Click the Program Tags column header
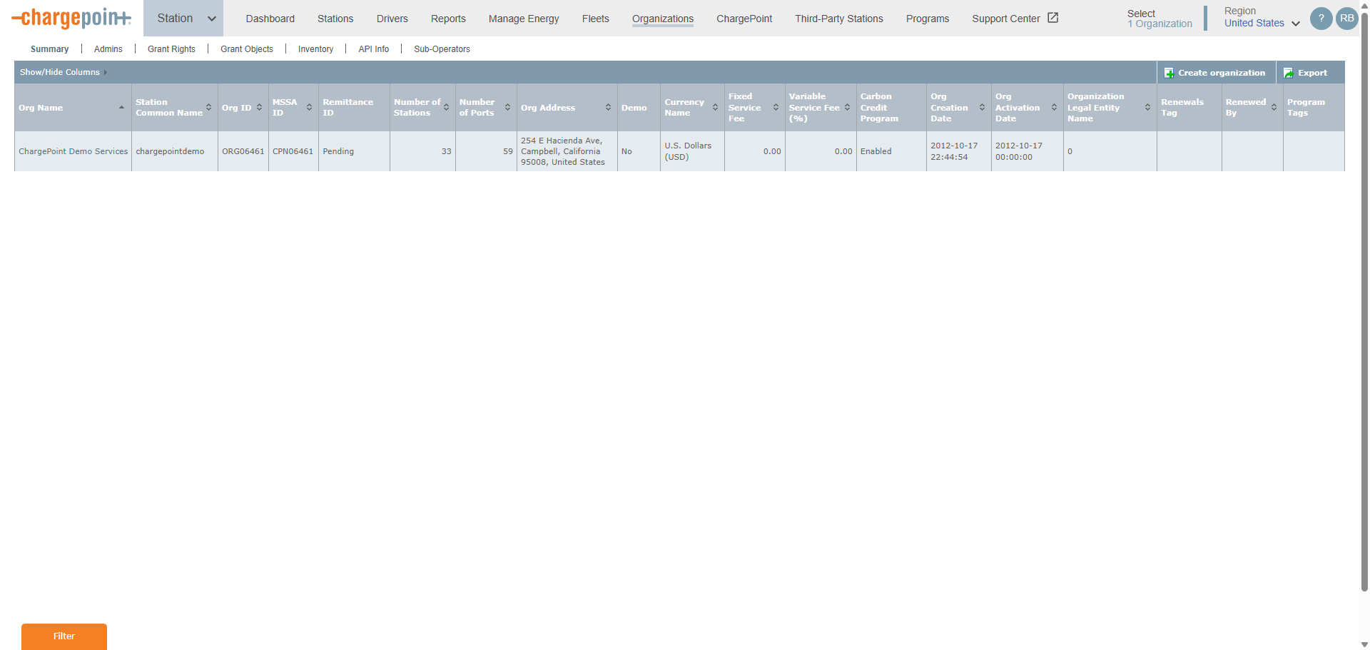 pyautogui.click(x=1314, y=108)
